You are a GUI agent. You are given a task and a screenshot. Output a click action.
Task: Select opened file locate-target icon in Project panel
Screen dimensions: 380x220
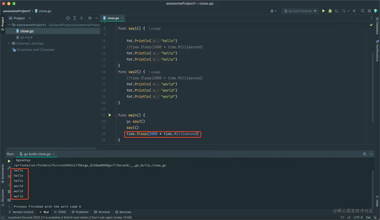[68, 18]
